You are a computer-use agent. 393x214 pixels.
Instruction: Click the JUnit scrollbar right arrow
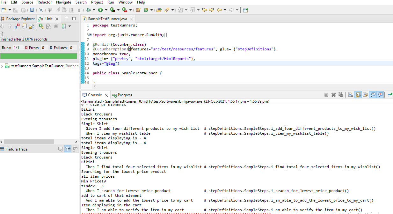(x=76, y=142)
